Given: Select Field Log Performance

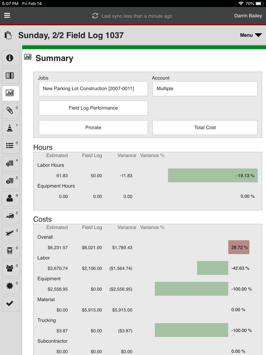Looking at the screenshot, I should click(93, 108).
